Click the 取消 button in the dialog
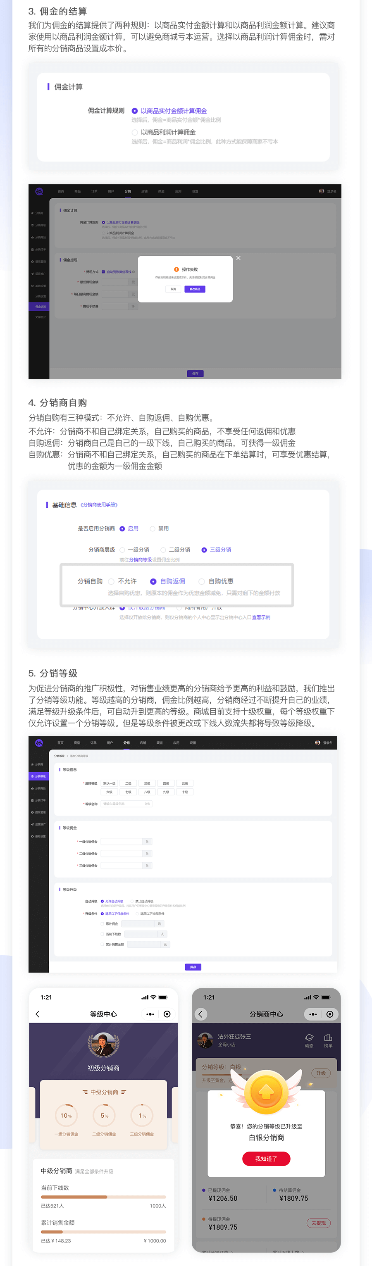Viewport: 372px width, 1266px height. pos(173,289)
